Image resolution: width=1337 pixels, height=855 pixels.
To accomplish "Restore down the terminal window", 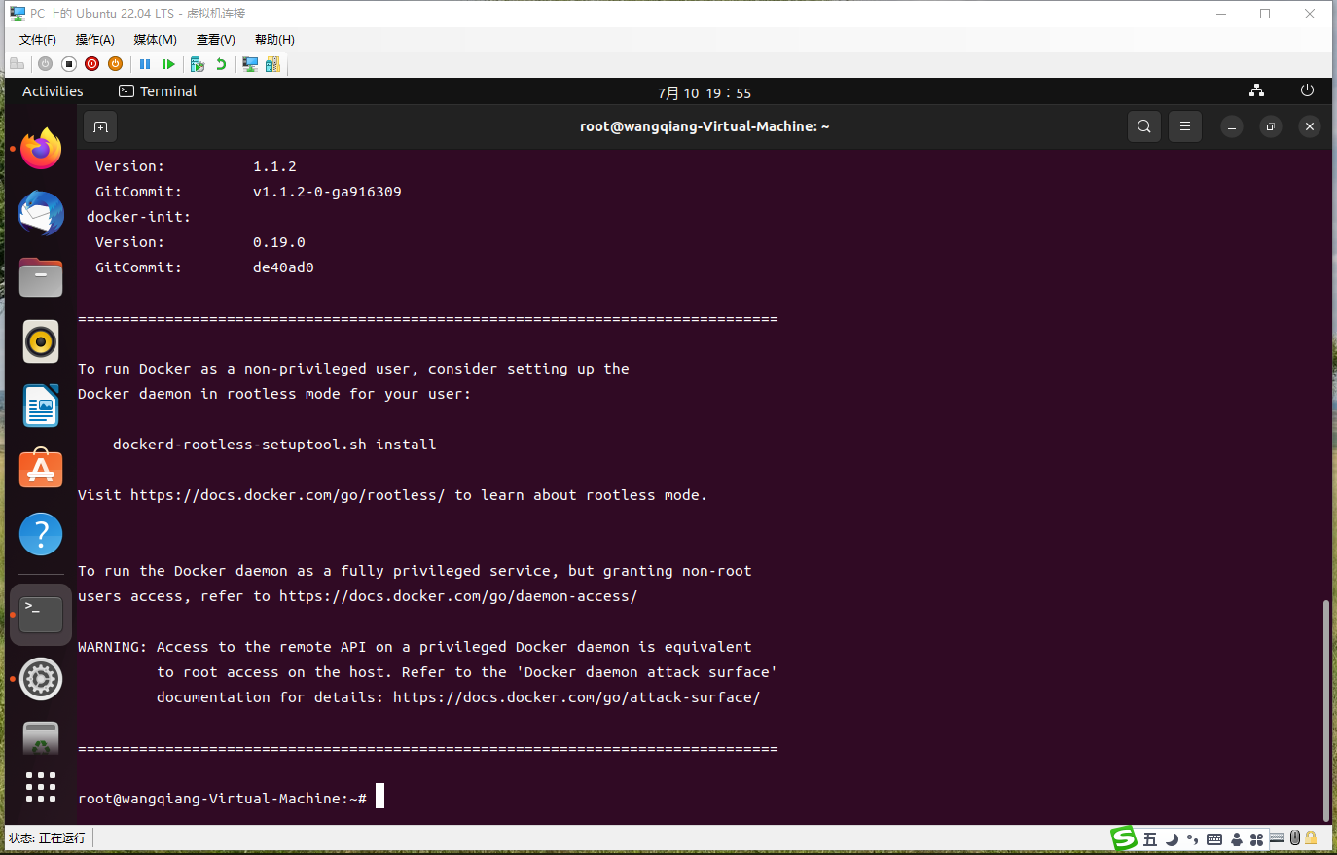I will (x=1271, y=126).
